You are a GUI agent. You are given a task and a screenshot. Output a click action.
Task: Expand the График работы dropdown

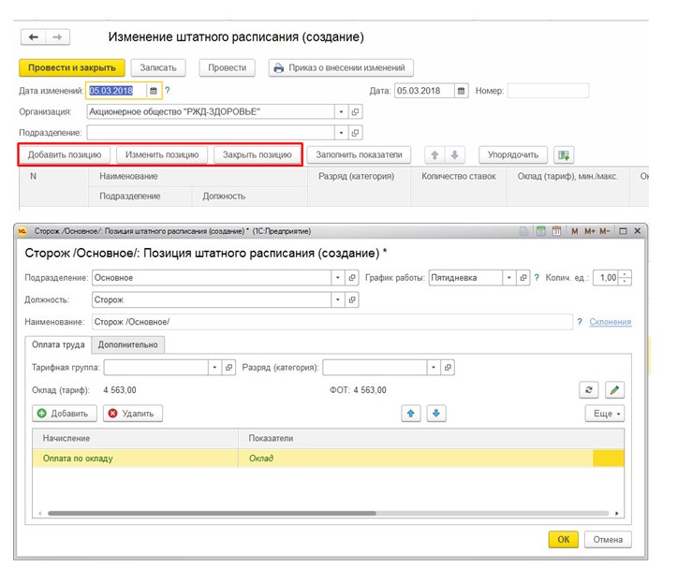[509, 278]
